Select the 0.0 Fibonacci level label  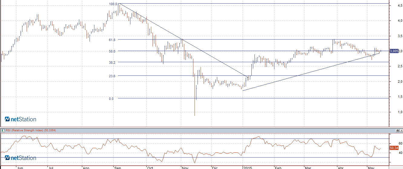[x=111, y=99]
